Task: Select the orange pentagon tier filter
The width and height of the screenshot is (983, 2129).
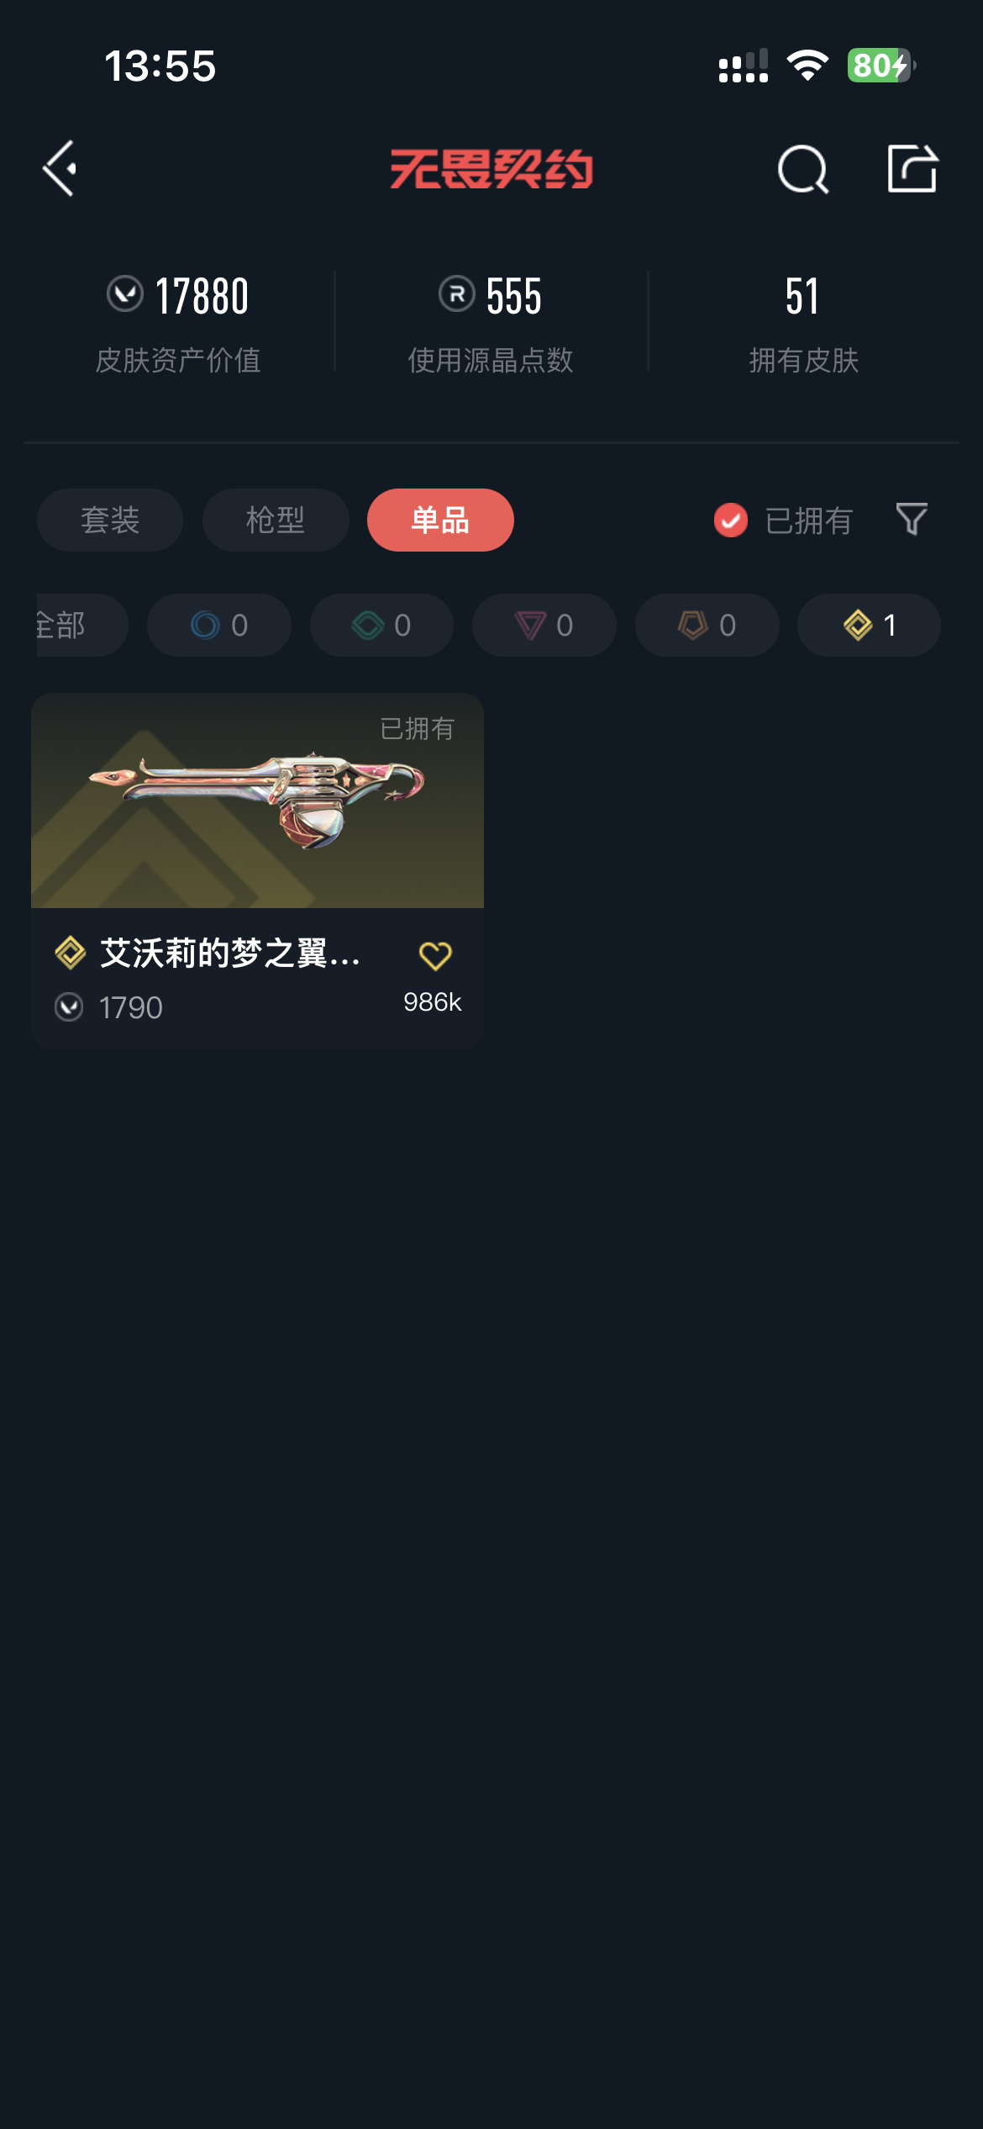Action: (707, 625)
